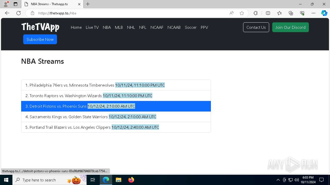This screenshot has height=185, width=330.
Task: Select the NBA Streams browser tab
Action: coord(52,4)
